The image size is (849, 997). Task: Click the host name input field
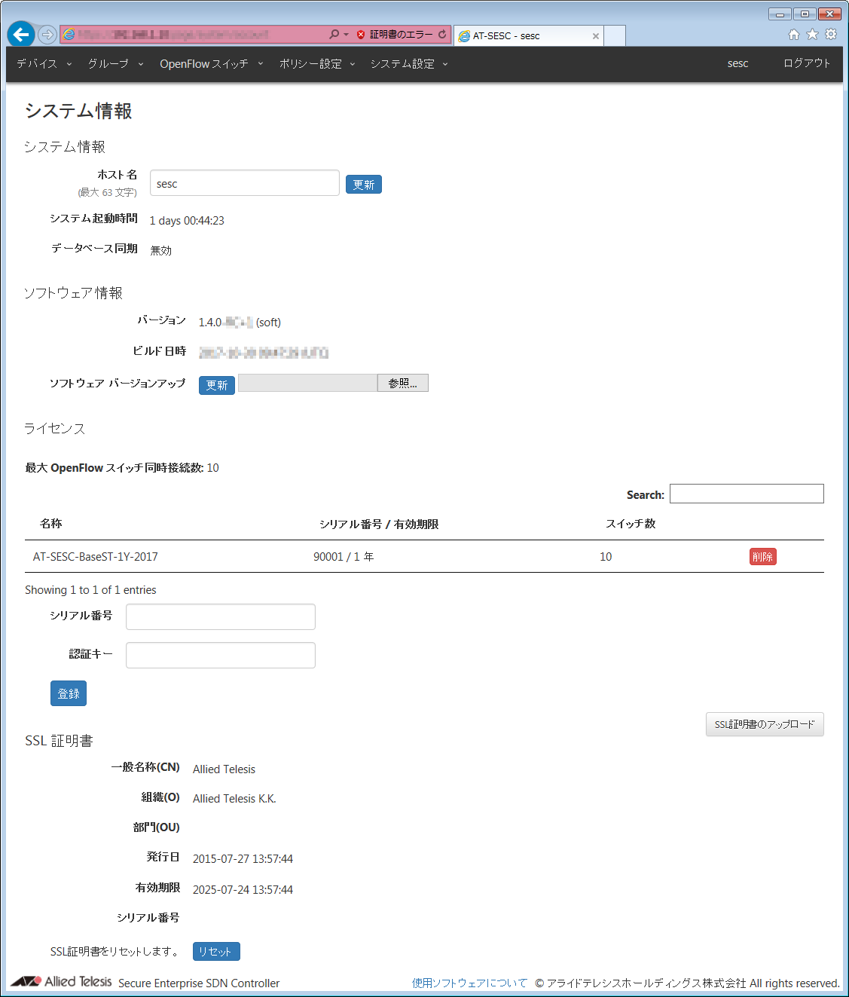point(245,183)
